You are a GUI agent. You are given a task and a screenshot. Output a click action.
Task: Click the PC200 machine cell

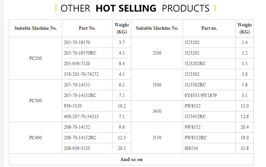click(x=35, y=58)
